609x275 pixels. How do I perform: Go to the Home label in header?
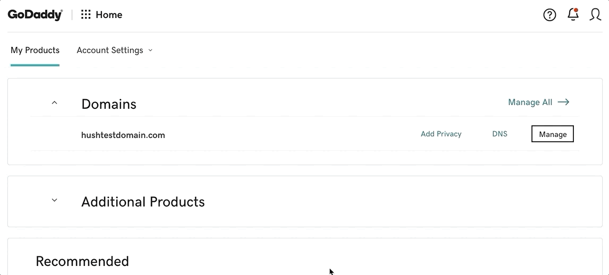pyautogui.click(x=109, y=15)
